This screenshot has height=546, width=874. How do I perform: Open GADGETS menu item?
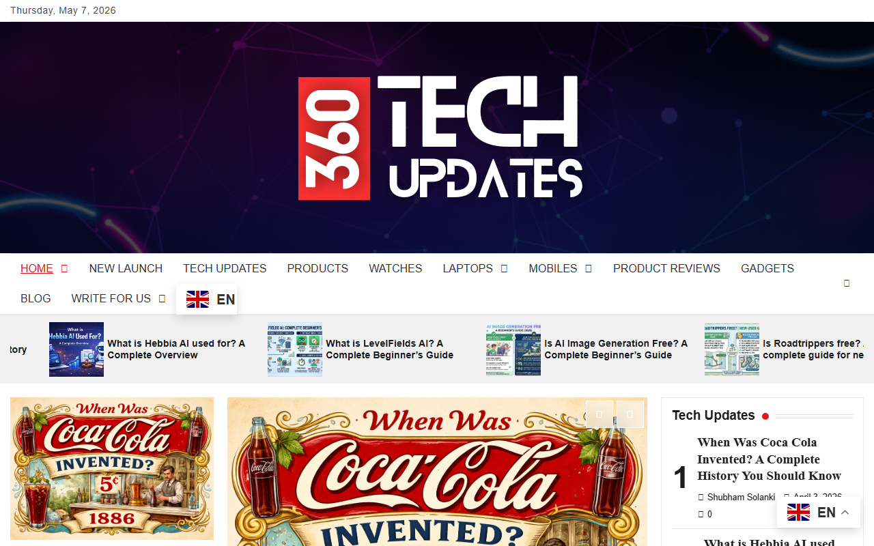click(767, 269)
